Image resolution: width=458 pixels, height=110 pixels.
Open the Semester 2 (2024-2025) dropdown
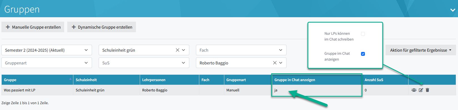(47, 50)
